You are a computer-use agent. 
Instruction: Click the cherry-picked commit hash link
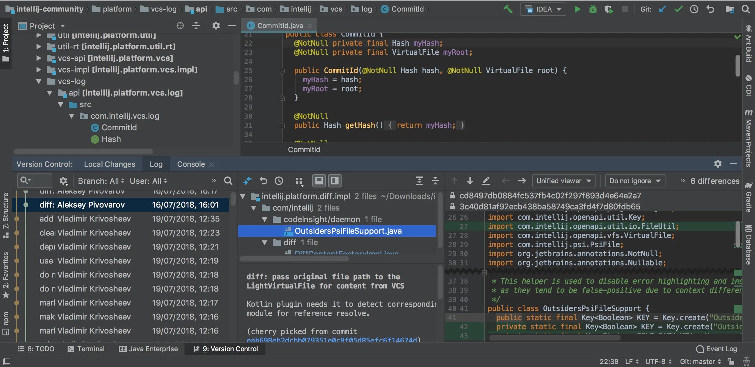coord(332,340)
